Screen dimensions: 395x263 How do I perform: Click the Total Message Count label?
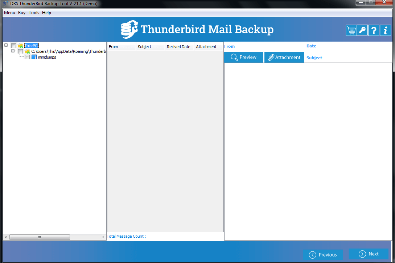coord(127,236)
